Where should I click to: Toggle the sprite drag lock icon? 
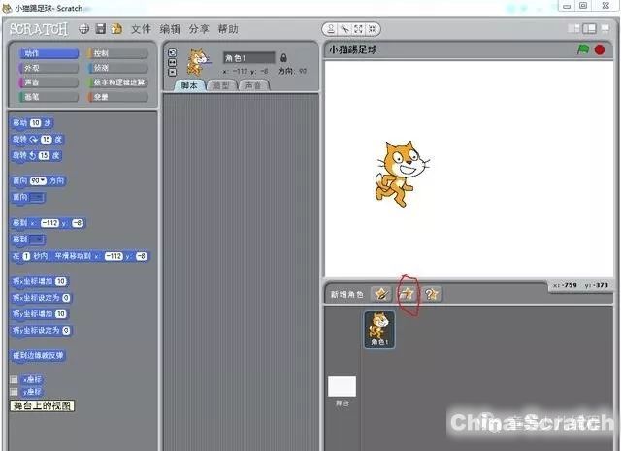282,57
